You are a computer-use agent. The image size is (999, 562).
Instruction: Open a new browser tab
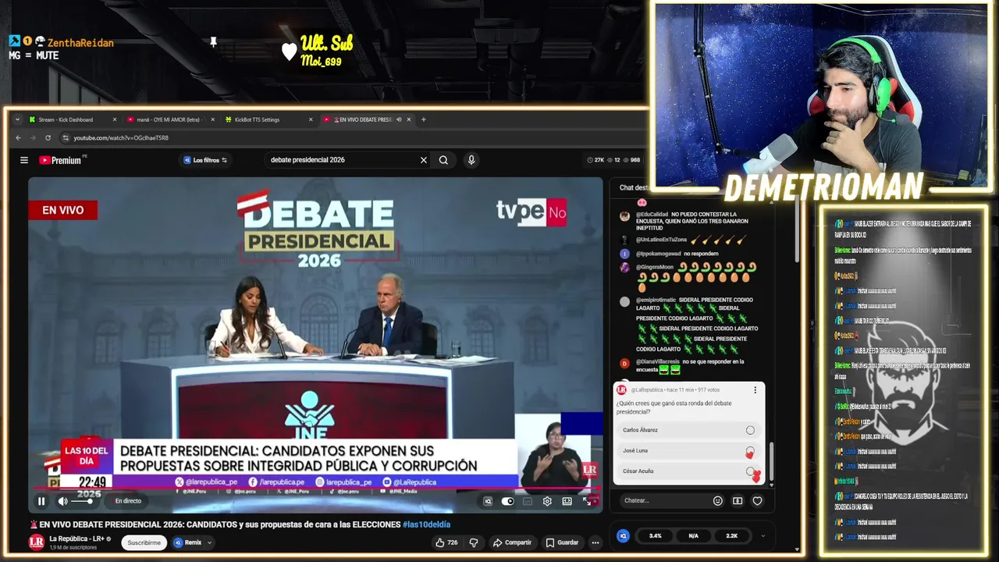click(424, 119)
